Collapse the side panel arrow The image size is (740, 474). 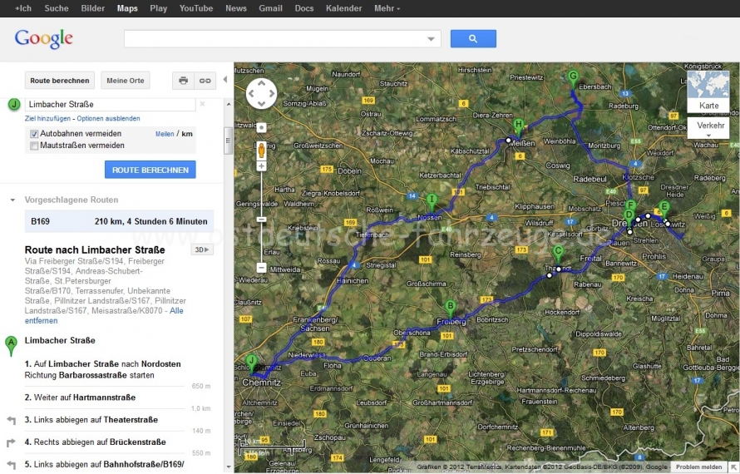[x=225, y=79]
